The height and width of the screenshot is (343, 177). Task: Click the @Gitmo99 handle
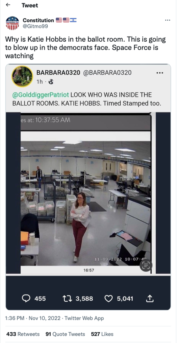tap(35, 26)
